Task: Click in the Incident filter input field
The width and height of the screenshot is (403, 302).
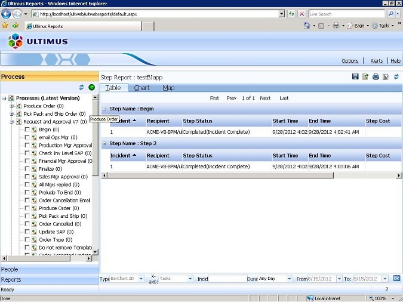Action: (x=227, y=279)
